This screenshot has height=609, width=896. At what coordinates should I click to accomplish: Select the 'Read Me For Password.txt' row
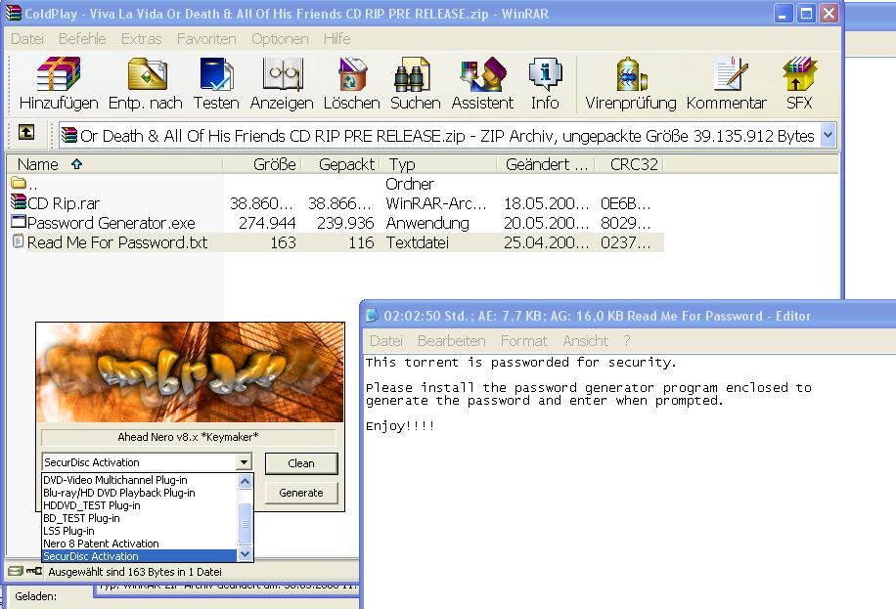tap(337, 242)
